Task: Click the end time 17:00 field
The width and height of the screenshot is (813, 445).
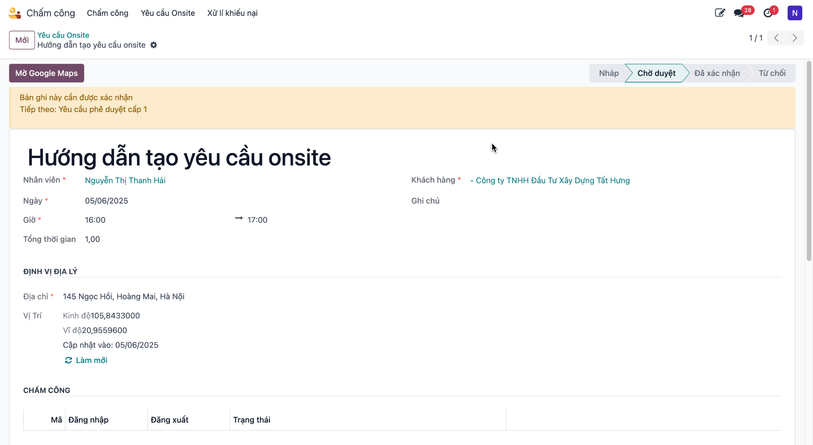Action: 257,220
